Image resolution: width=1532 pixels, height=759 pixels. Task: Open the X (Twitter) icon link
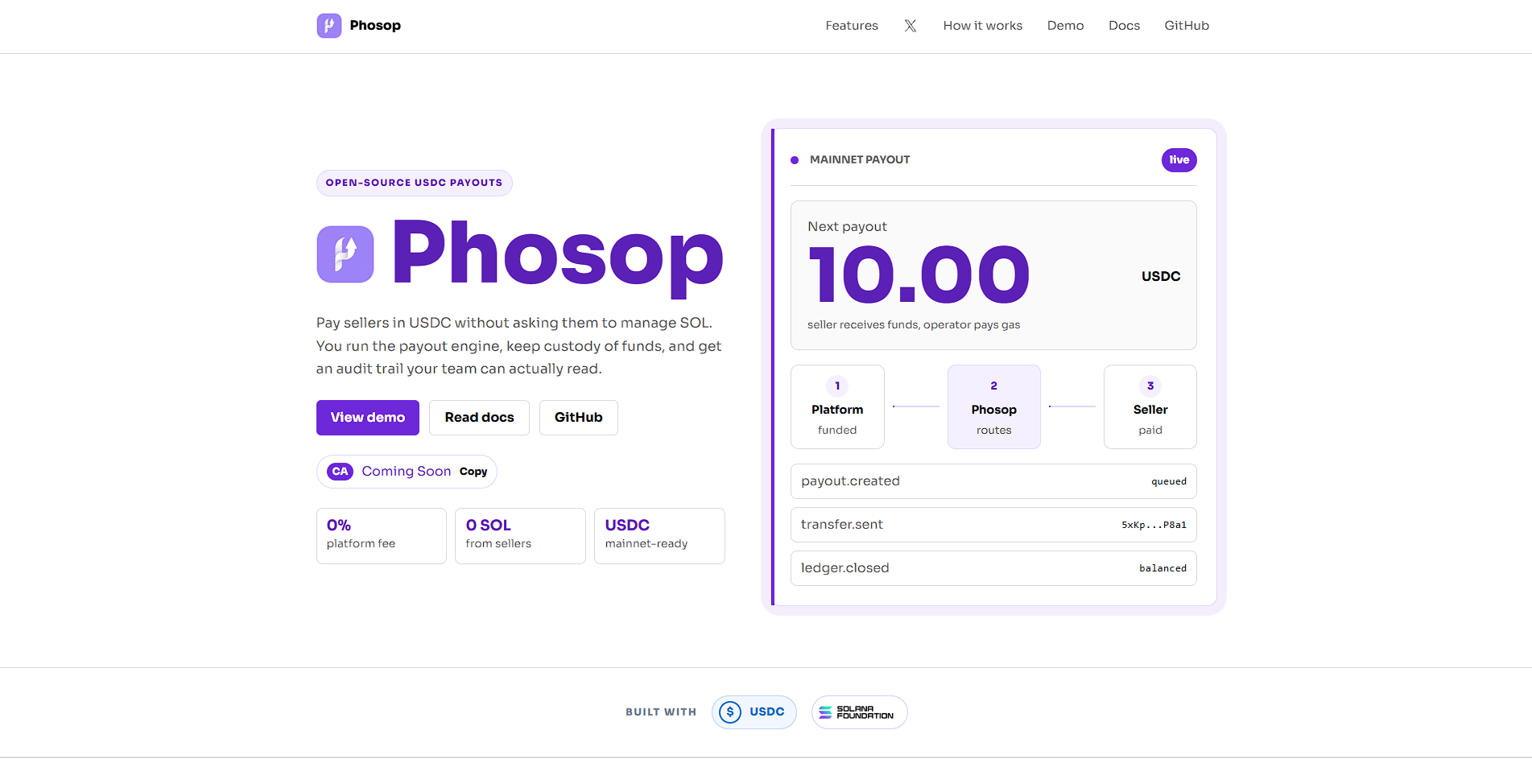click(911, 26)
